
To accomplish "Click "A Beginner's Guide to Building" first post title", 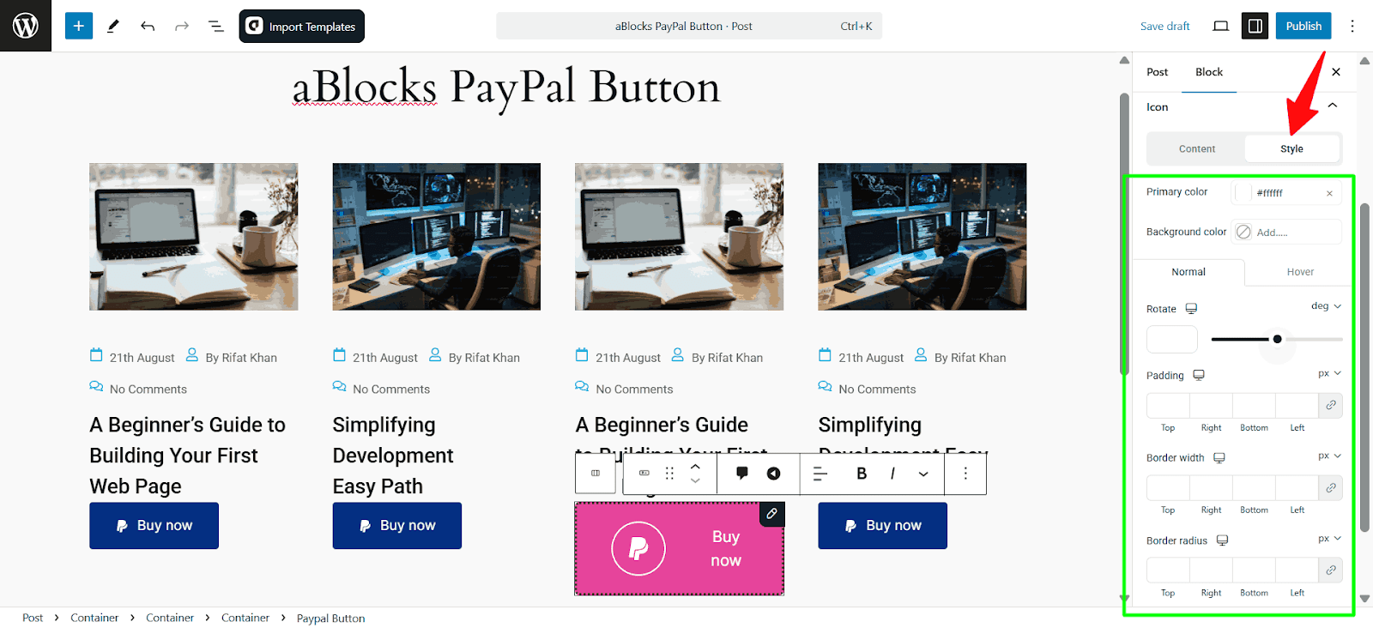I will click(x=188, y=456).
